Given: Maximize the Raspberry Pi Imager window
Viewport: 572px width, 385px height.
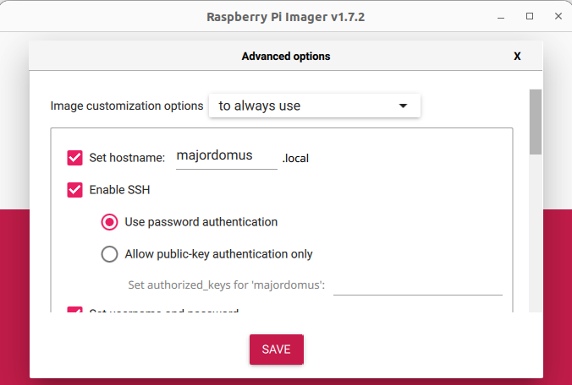Looking at the screenshot, I should click(530, 16).
